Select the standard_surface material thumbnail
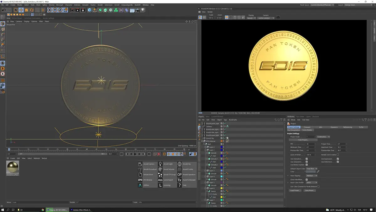 (13, 168)
